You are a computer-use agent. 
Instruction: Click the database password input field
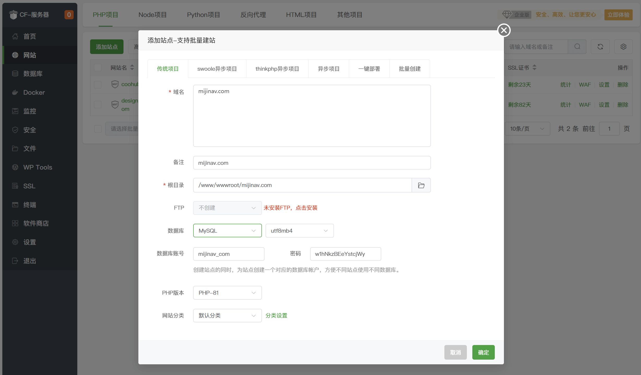[345, 254]
